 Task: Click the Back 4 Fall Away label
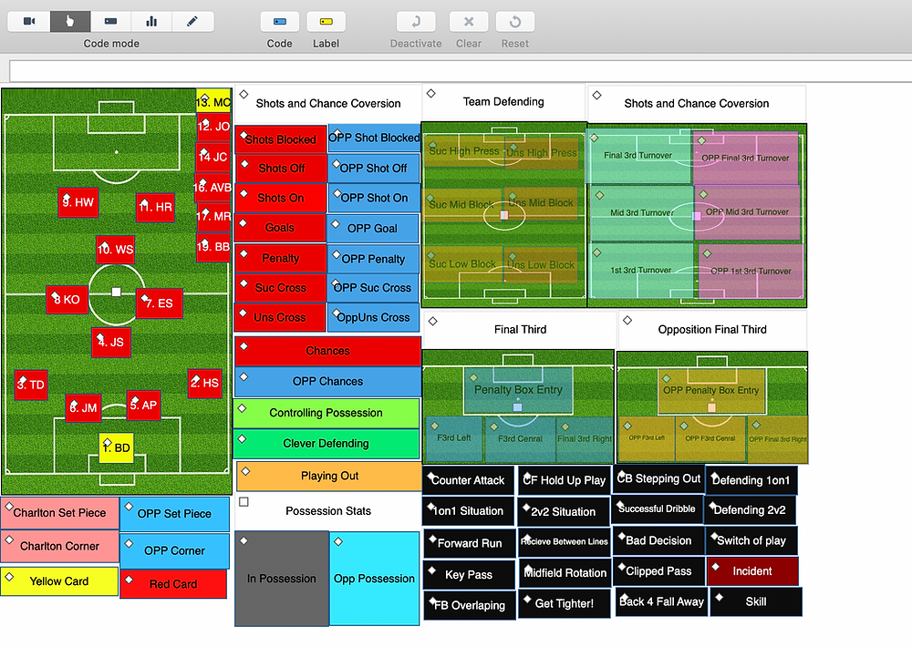(661, 602)
